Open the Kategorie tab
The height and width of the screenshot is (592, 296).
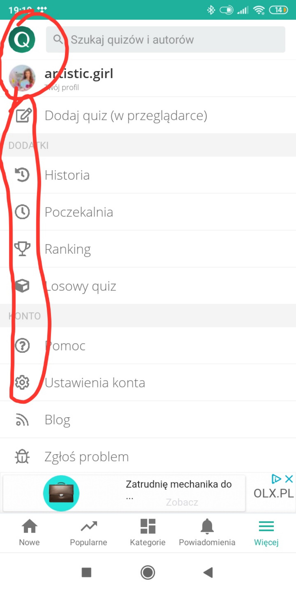click(148, 532)
